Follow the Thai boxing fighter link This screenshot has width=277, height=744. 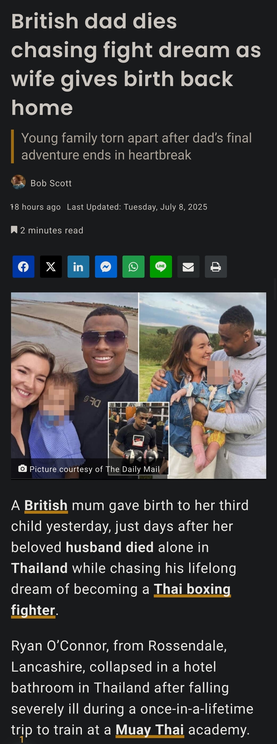click(121, 599)
